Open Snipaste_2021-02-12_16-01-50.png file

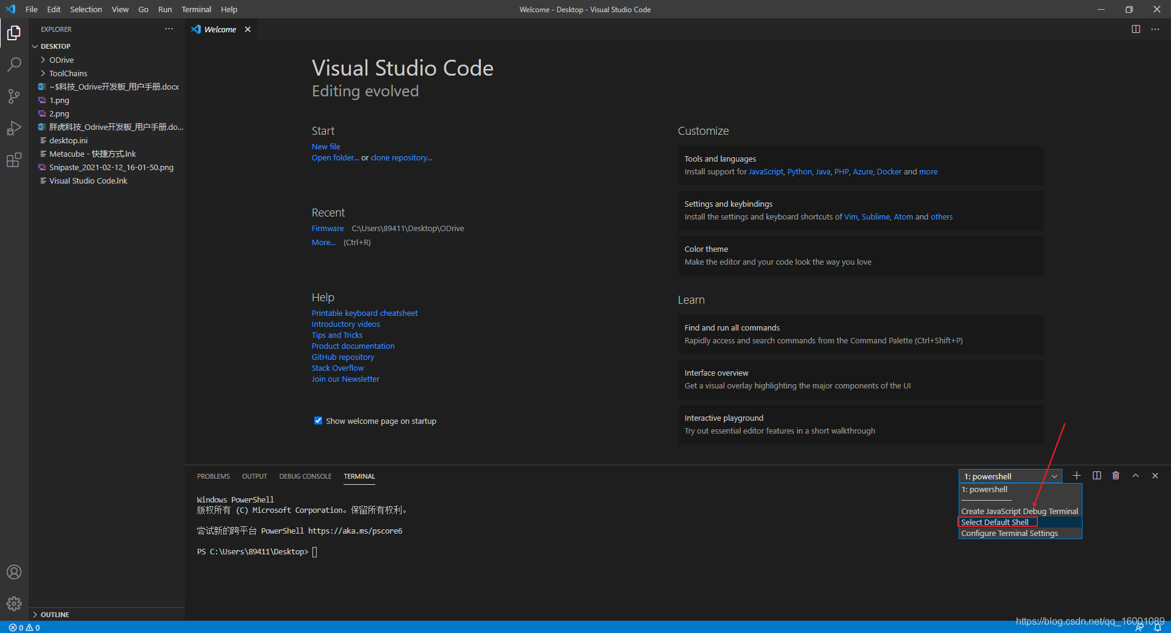click(x=107, y=167)
